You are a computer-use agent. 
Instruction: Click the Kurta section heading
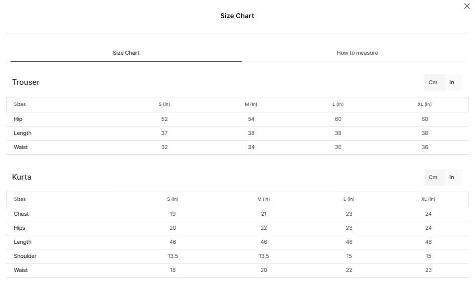[x=22, y=177]
